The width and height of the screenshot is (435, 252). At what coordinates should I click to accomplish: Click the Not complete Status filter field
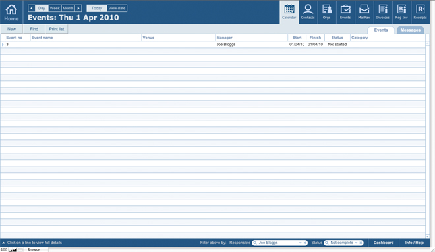(343, 243)
